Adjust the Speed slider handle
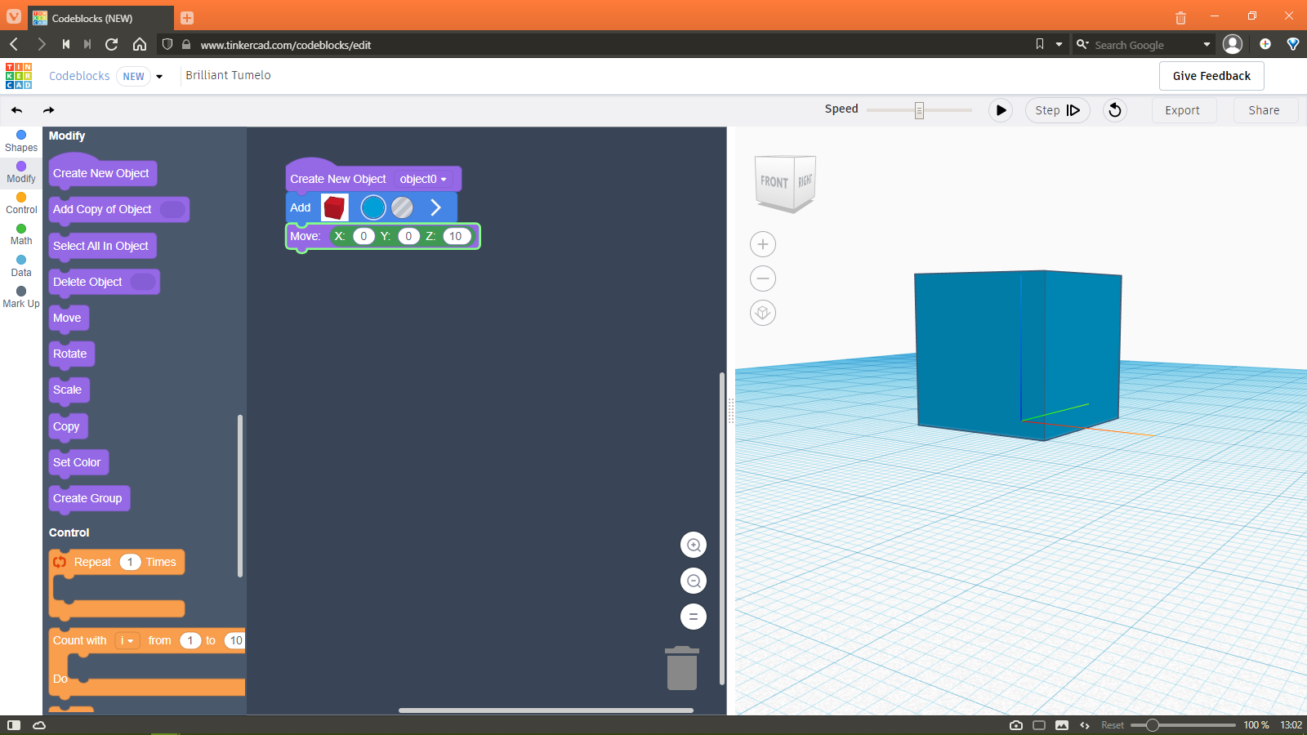Viewport: 1307px width, 735px height. [x=919, y=110]
